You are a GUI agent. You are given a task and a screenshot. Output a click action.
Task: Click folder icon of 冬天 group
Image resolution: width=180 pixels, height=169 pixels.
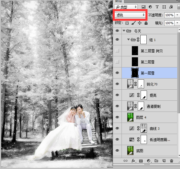[x=129, y=31]
